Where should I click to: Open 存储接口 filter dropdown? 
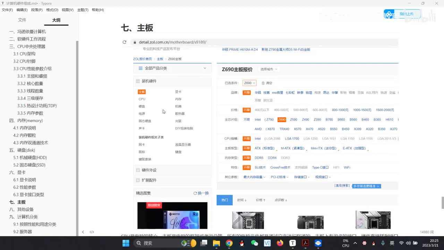pos(302,177)
